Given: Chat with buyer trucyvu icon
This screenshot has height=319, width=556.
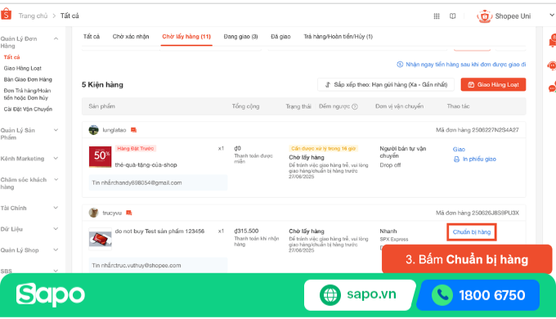Looking at the screenshot, I should [x=129, y=213].
